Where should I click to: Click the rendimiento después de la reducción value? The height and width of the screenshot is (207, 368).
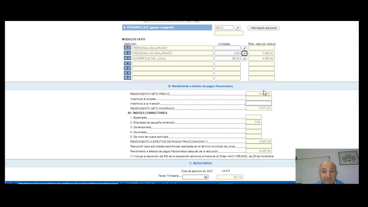point(258,151)
